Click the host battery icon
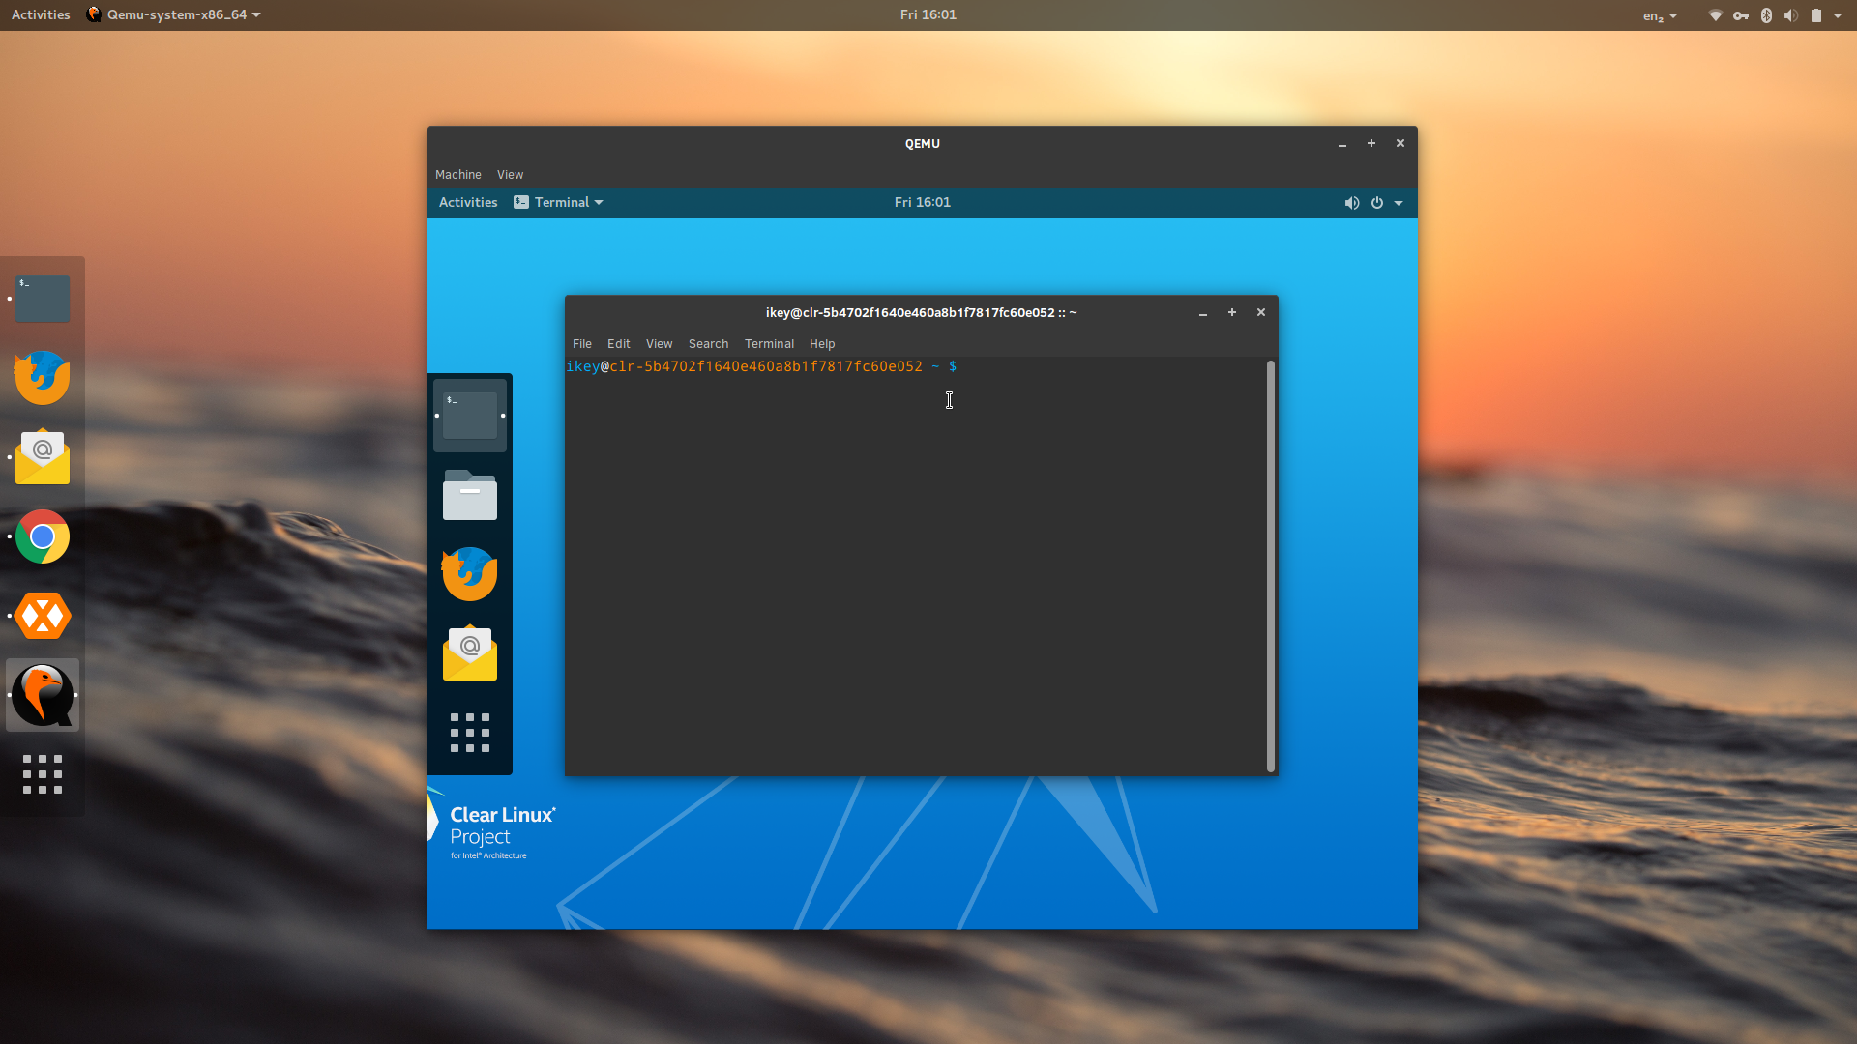The width and height of the screenshot is (1857, 1044). pos(1816,15)
